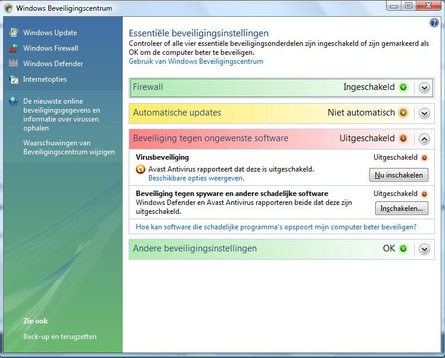Image resolution: width=445 pixels, height=358 pixels.
Task: Minimize the Windows Beveiligingscentrum window
Action: 394,6
